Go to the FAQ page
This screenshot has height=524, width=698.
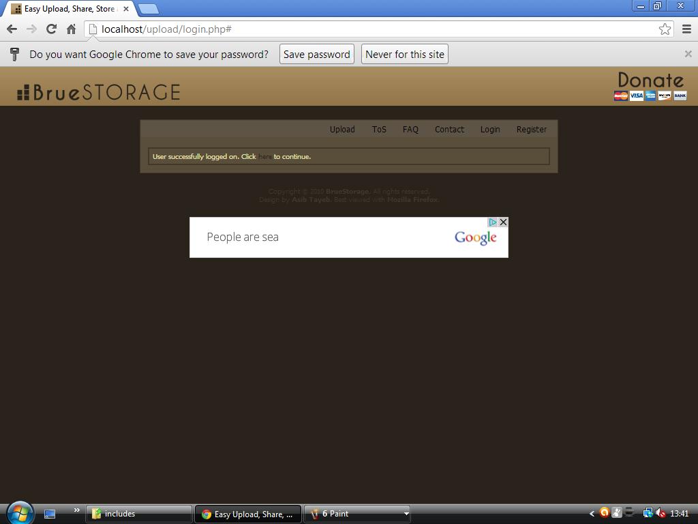click(410, 129)
